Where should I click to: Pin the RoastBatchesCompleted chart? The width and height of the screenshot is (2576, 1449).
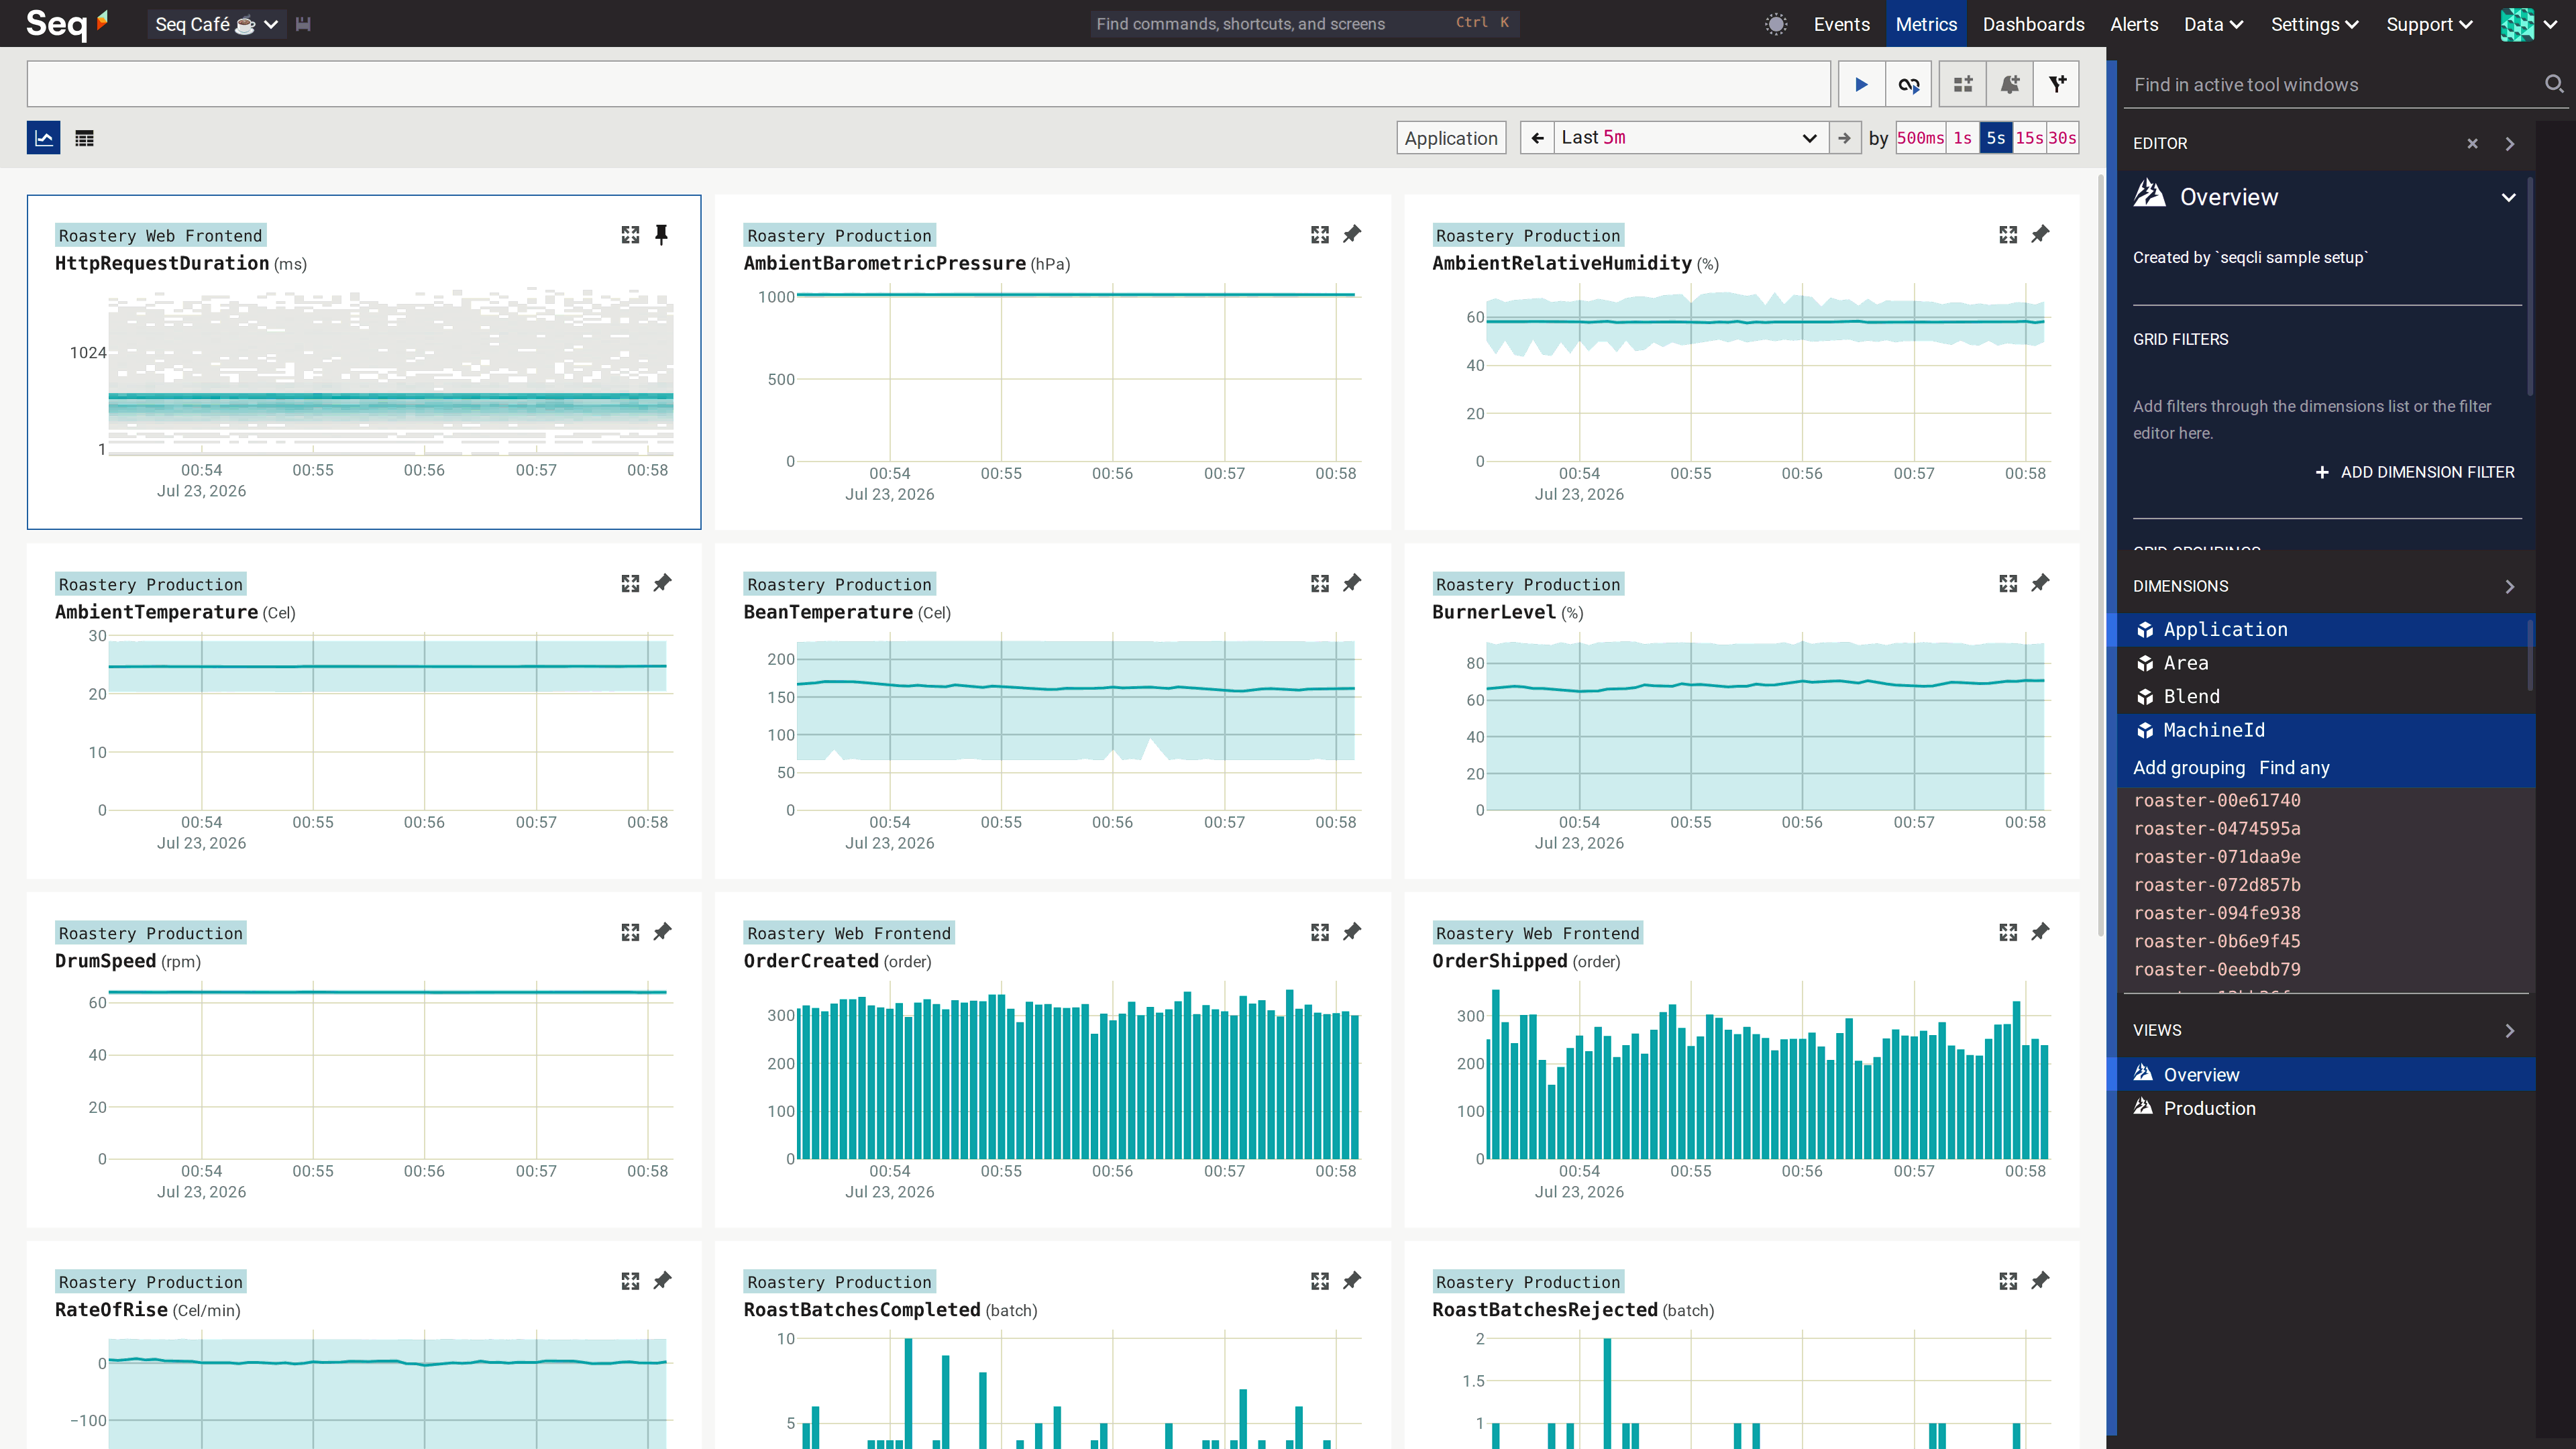[1352, 1281]
